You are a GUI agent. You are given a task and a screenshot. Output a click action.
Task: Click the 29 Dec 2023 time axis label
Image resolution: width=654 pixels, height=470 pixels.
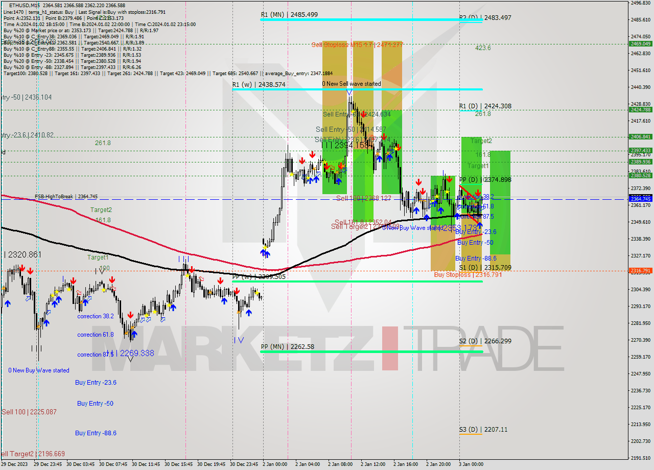coord(15,464)
